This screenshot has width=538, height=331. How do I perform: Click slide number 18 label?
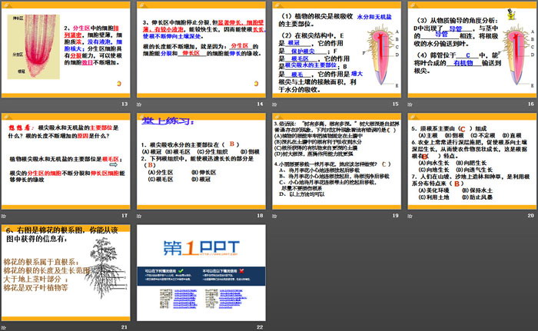pyautogui.click(x=260, y=215)
